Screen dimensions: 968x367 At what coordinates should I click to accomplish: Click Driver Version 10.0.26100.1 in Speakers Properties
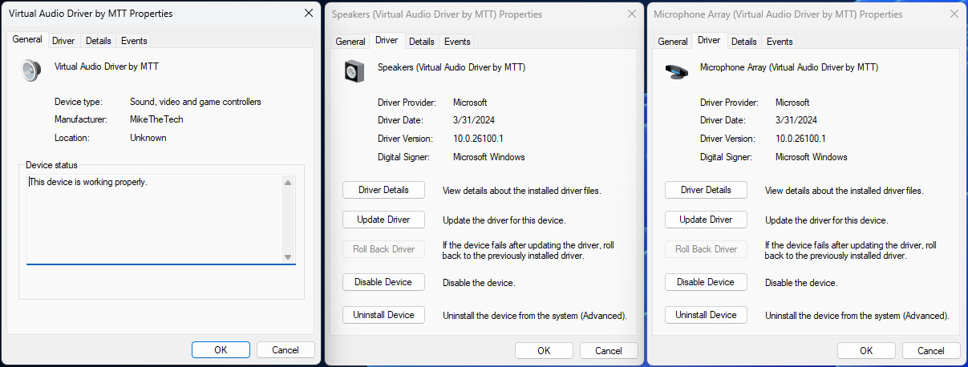point(478,139)
